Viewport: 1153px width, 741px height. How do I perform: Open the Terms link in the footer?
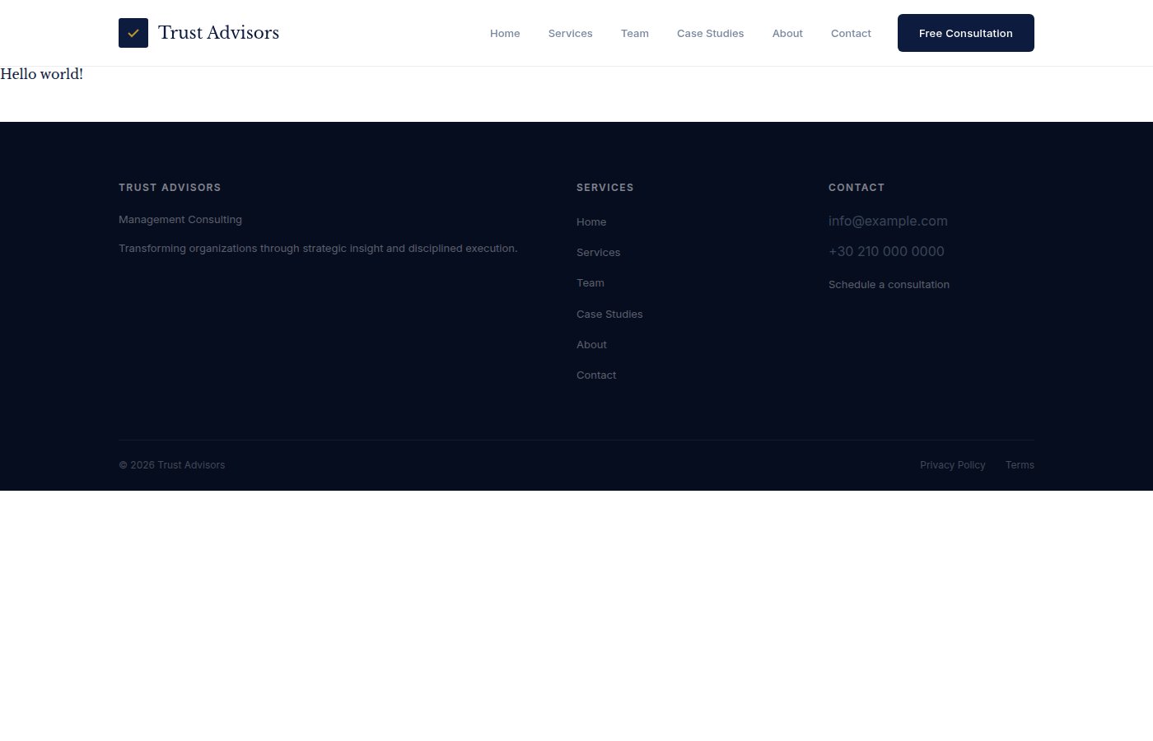click(1020, 465)
